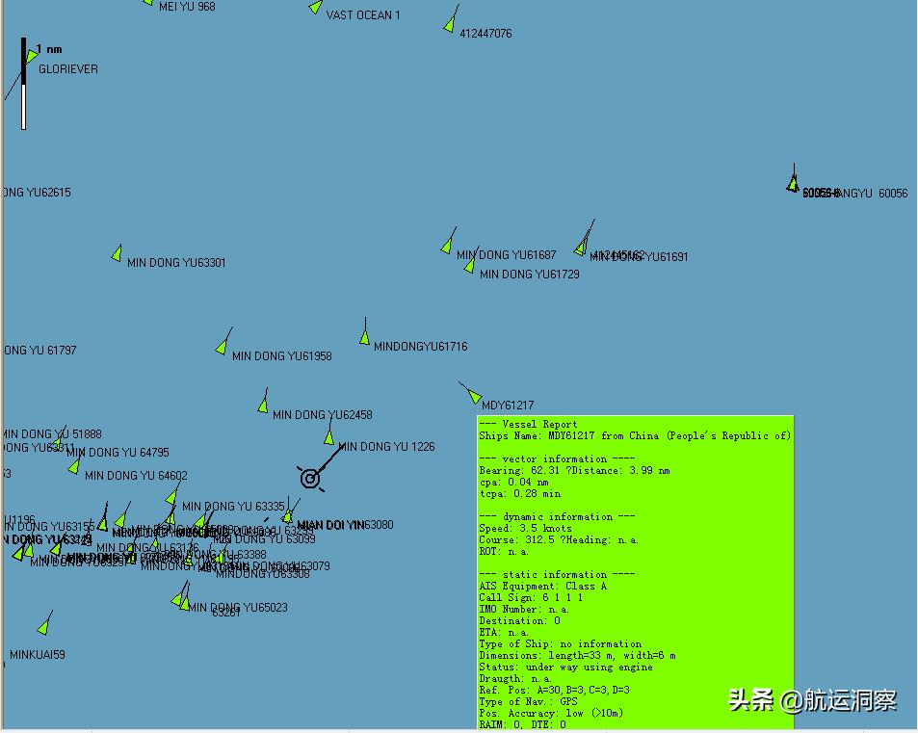918x733 pixels.
Task: Click the own-ship circle marker
Action: coord(310,477)
